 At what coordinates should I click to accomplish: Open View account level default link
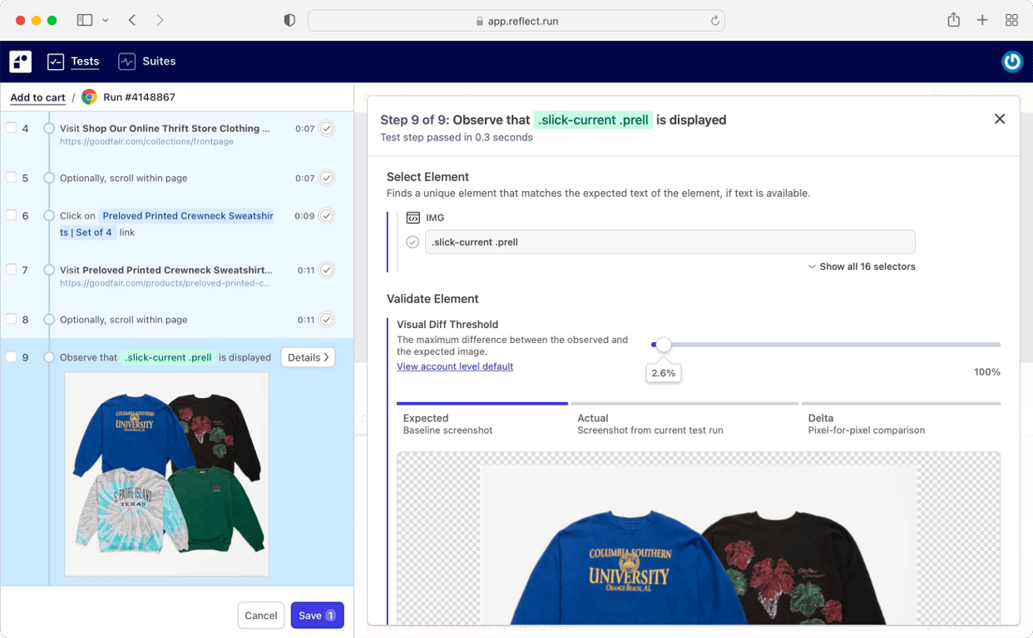click(x=455, y=366)
